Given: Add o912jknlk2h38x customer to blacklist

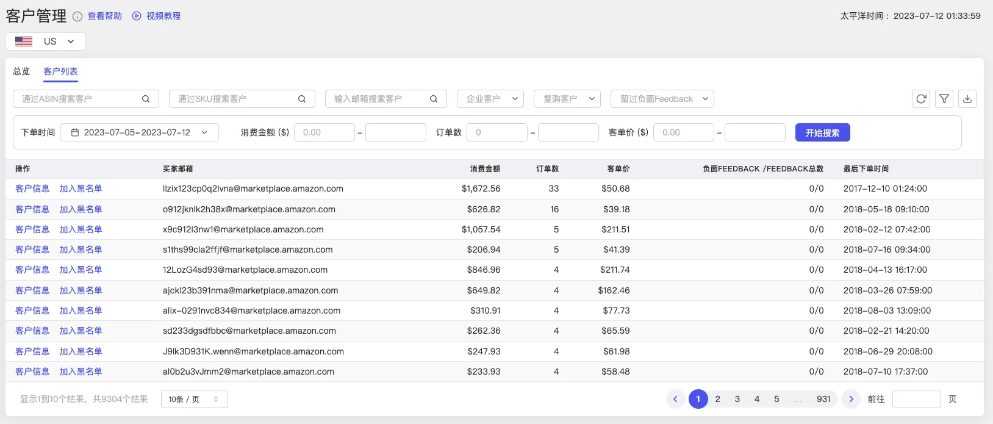Looking at the screenshot, I should pos(81,209).
